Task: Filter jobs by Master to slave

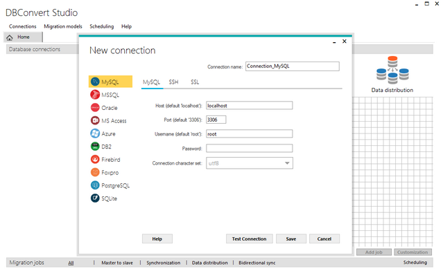Action: click(117, 263)
